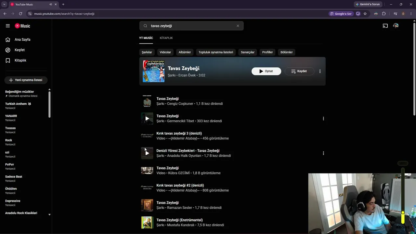Reload the page
416x234 pixels.
pos(20,14)
